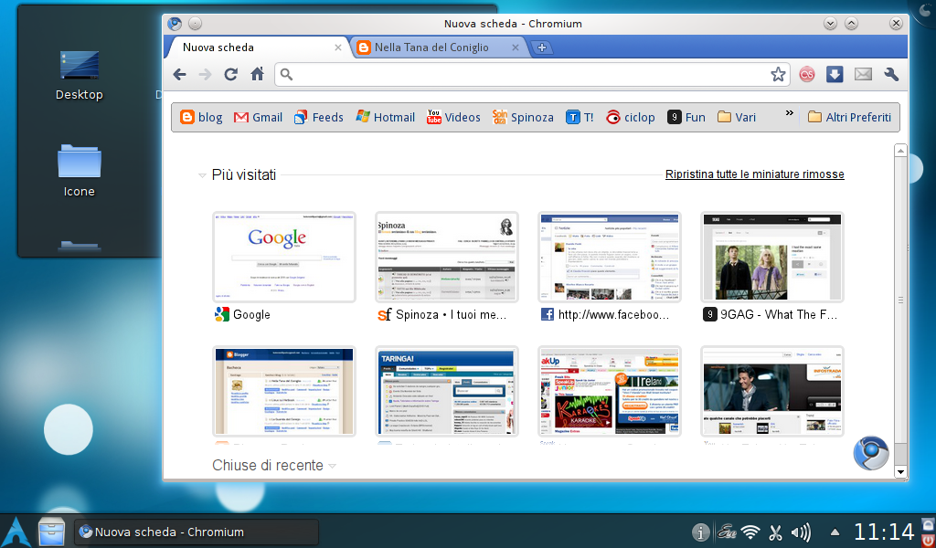Open the file manager in panel
936x548 pixels.
coord(51,532)
